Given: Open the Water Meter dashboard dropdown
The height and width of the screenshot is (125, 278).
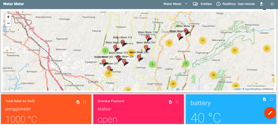Looking at the screenshot, I should click(175, 4).
